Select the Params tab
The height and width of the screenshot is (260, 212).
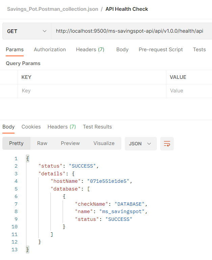click(x=15, y=50)
